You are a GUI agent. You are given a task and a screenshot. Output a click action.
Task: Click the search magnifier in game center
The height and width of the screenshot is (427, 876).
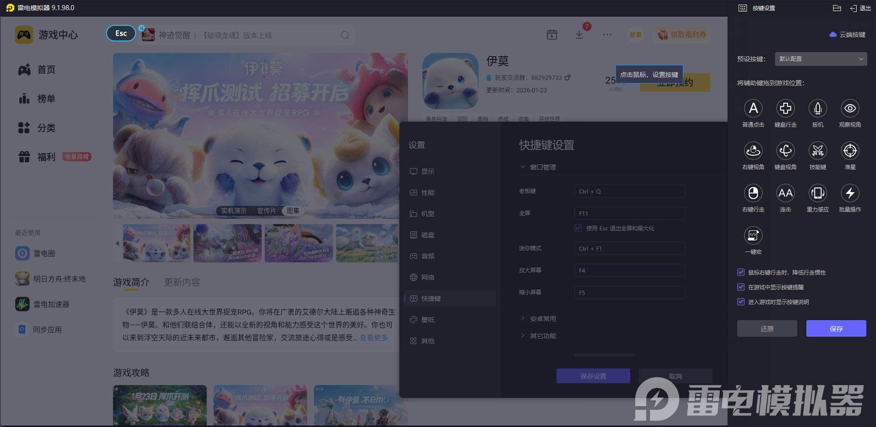click(345, 35)
